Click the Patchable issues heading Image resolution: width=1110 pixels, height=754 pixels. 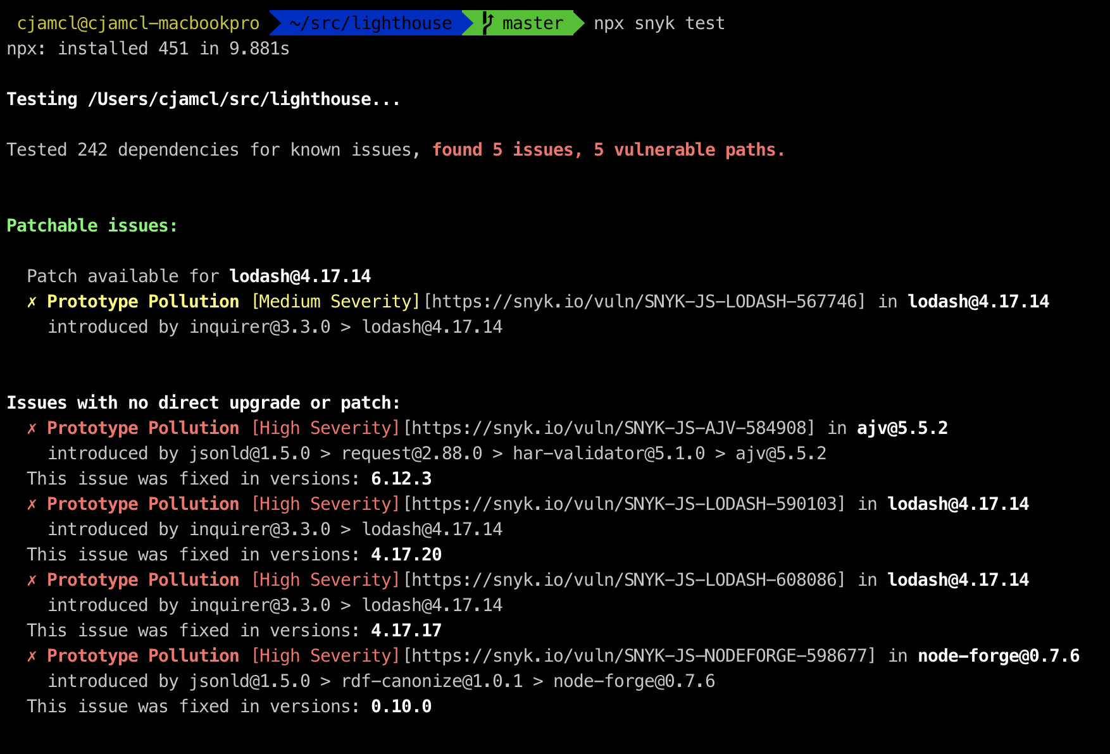click(x=91, y=225)
